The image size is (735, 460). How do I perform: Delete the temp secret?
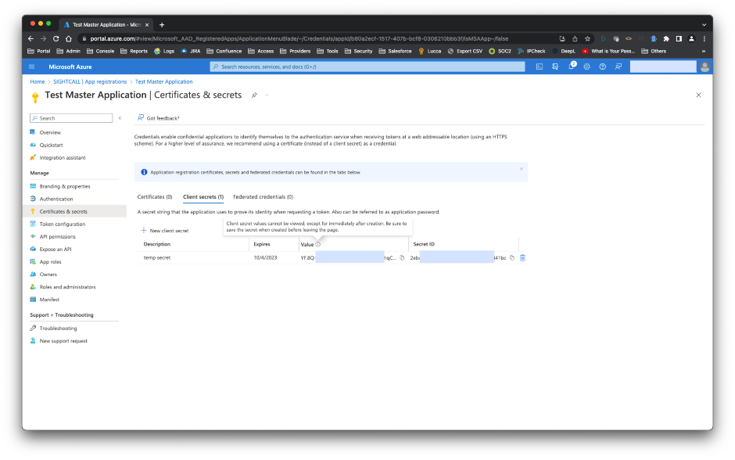(x=522, y=257)
